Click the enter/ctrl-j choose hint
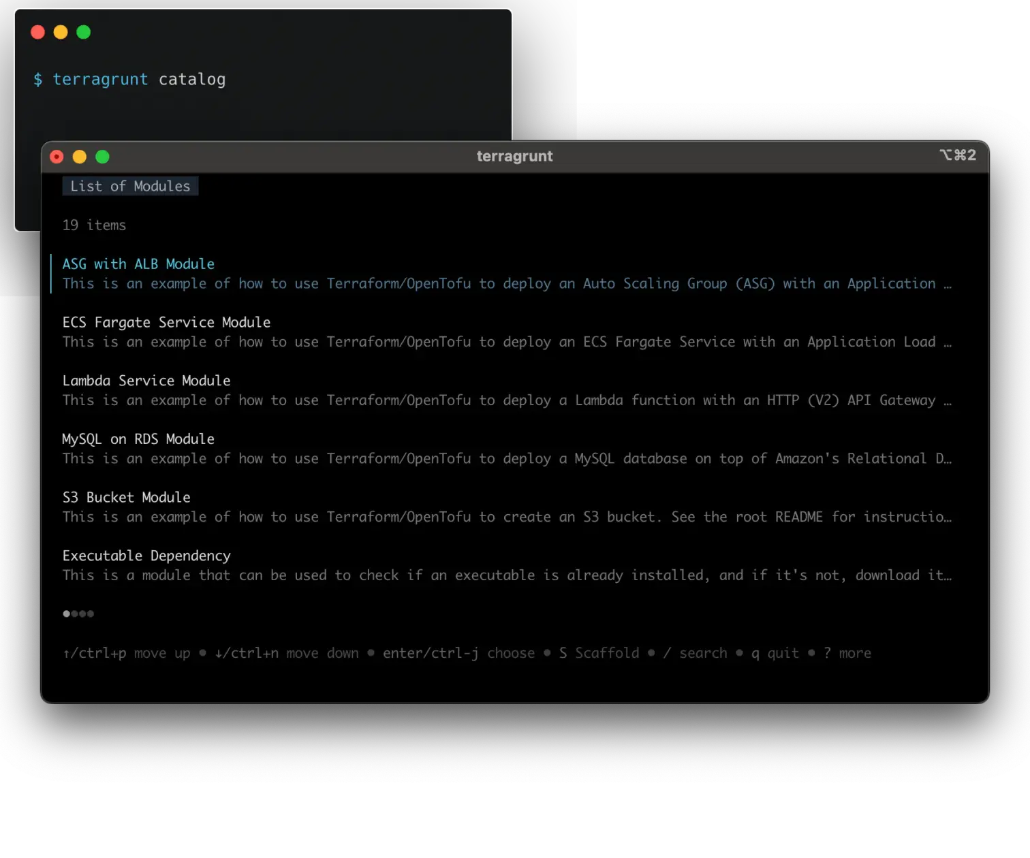The height and width of the screenshot is (858, 1030). (459, 654)
